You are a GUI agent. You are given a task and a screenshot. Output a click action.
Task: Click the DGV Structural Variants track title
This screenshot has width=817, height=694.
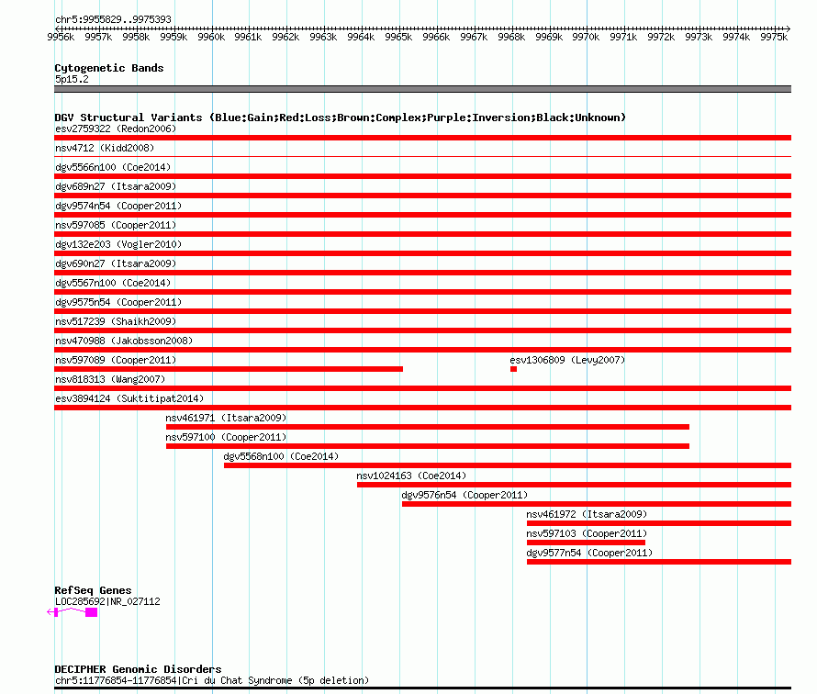pos(341,118)
